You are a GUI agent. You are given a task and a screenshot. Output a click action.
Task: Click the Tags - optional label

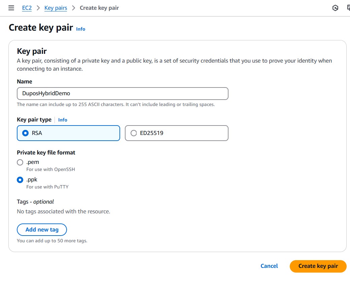35,202
